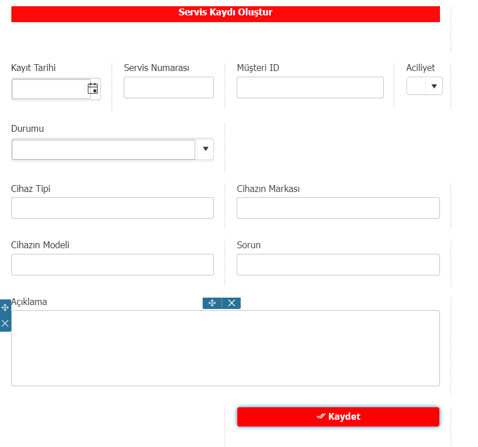This screenshot has height=447, width=478.
Task: Click the move handle on the left edge
Action: [5, 307]
